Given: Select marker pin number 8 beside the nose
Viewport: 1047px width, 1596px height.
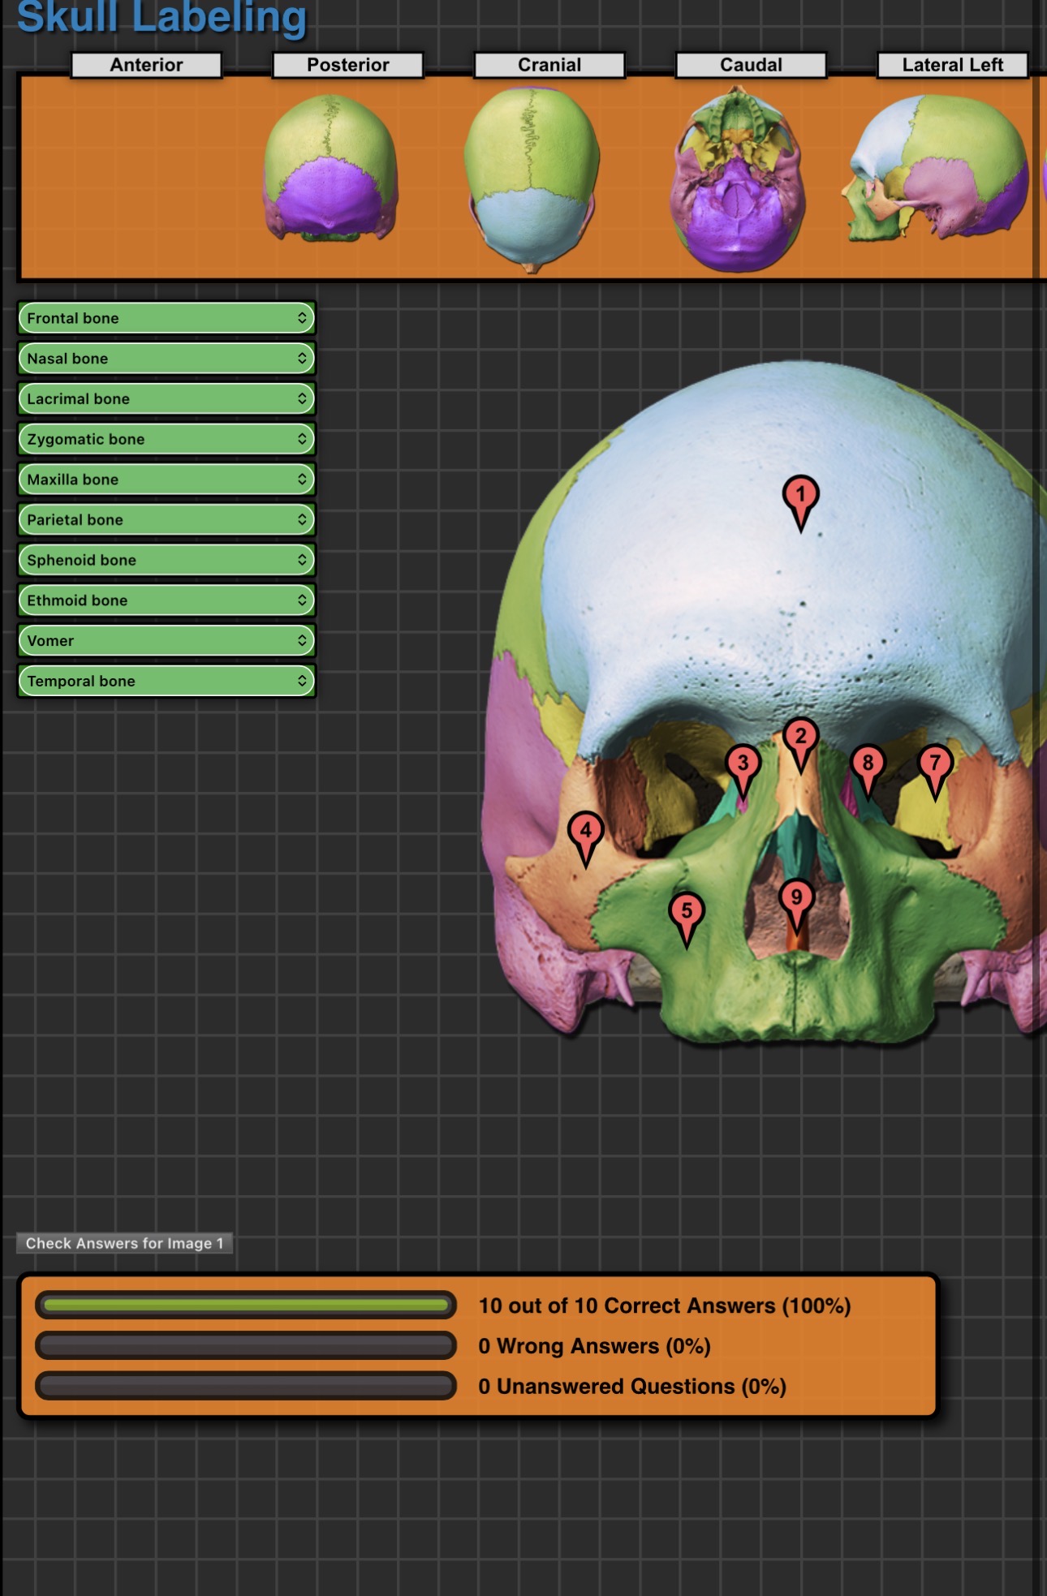Looking at the screenshot, I should click(868, 764).
